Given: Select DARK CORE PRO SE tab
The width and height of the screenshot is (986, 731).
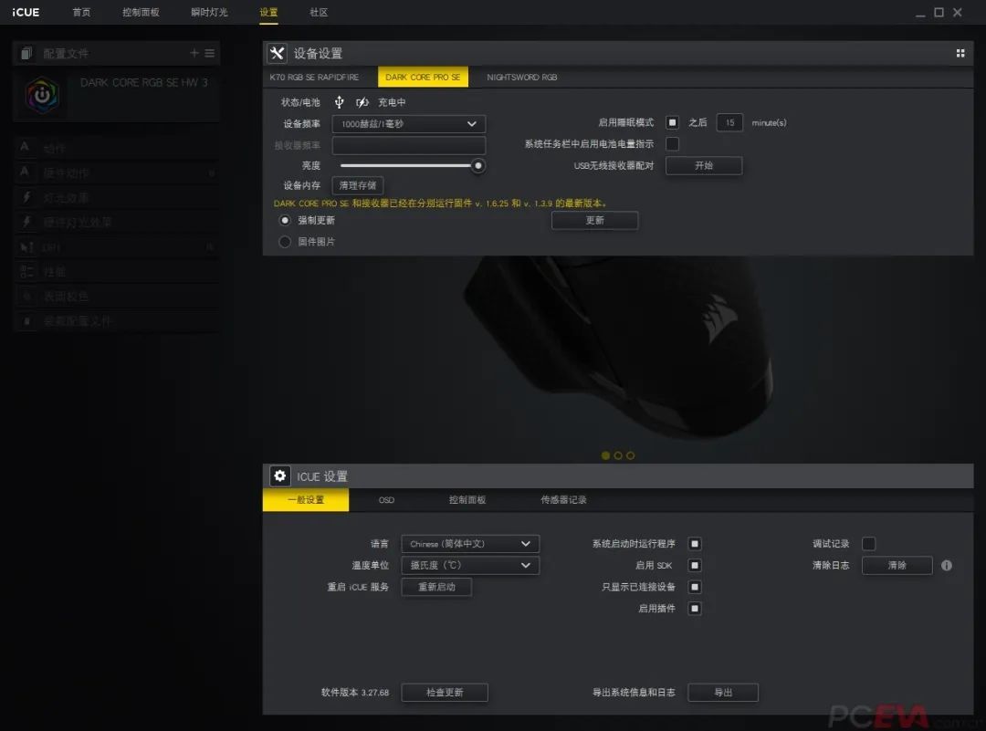Looking at the screenshot, I should click(423, 77).
